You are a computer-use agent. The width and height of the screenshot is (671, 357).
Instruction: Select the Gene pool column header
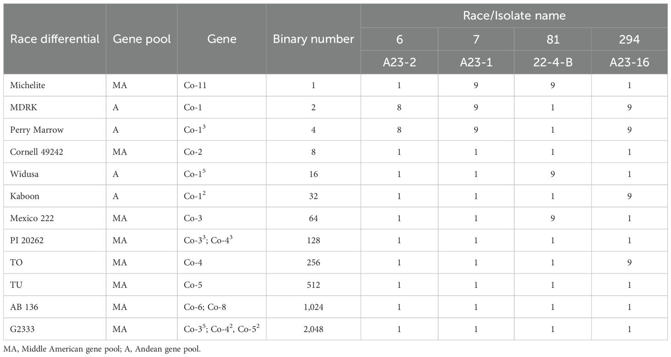pos(142,39)
